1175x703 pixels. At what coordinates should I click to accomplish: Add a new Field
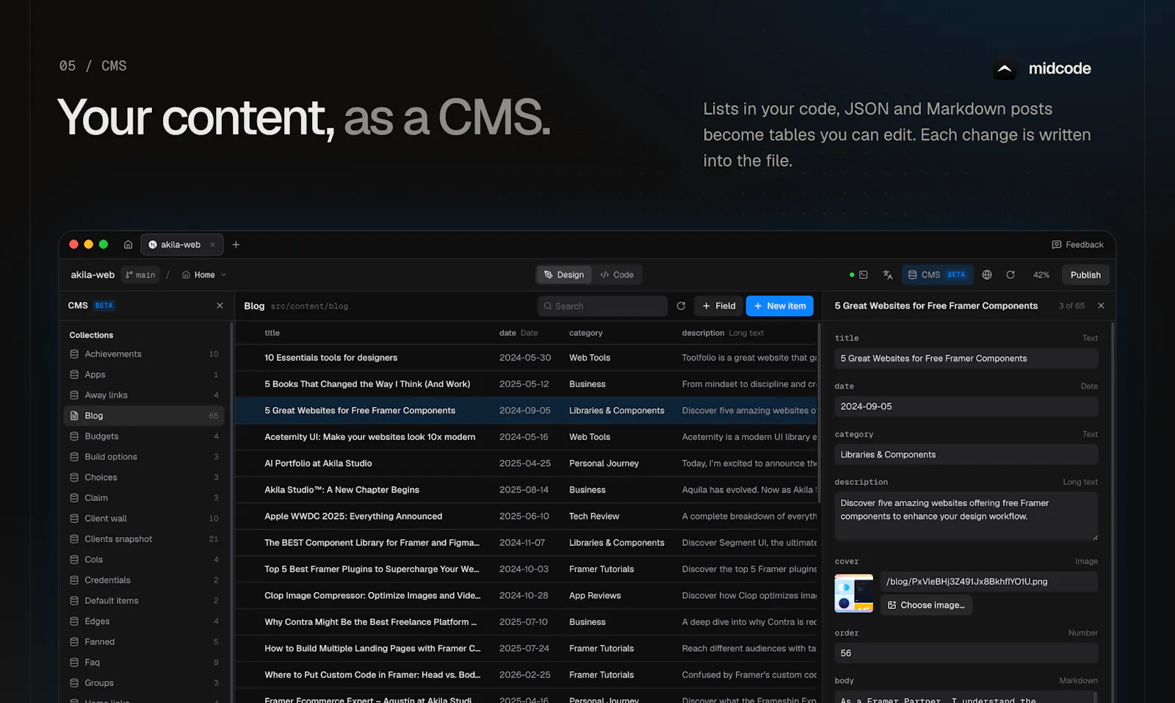(x=718, y=306)
